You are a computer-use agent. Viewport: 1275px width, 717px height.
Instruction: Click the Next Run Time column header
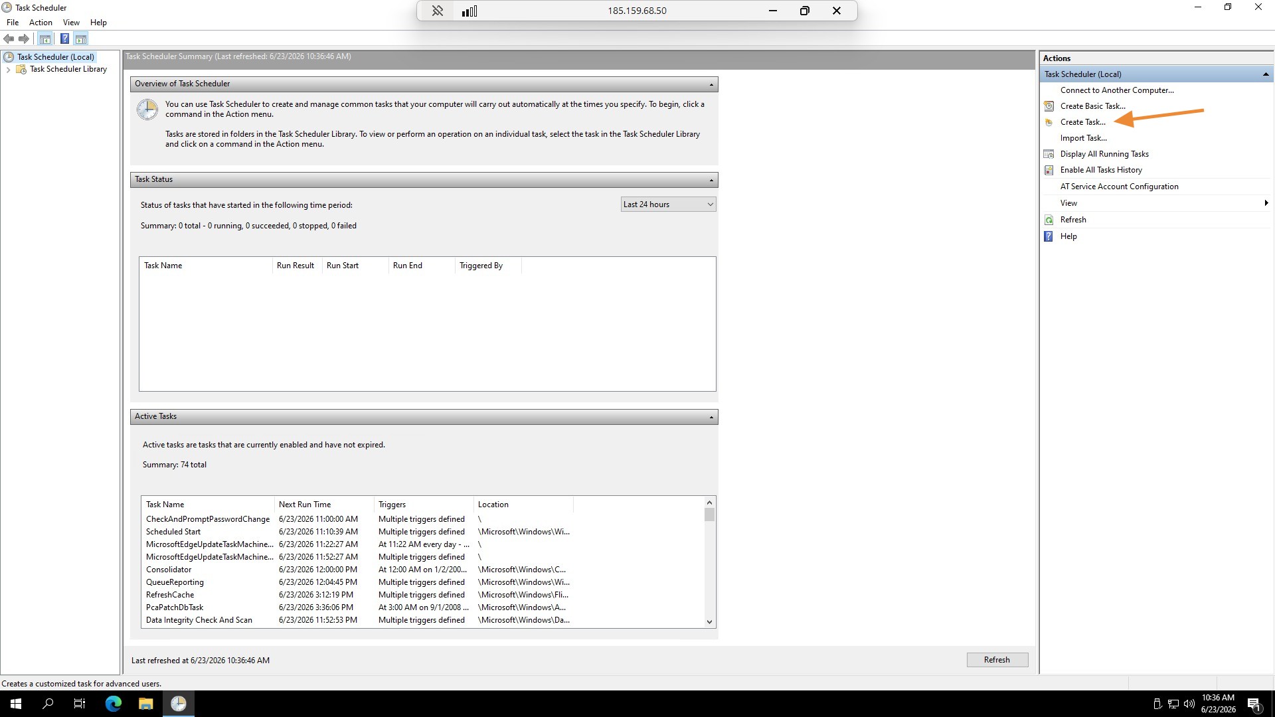click(x=324, y=505)
